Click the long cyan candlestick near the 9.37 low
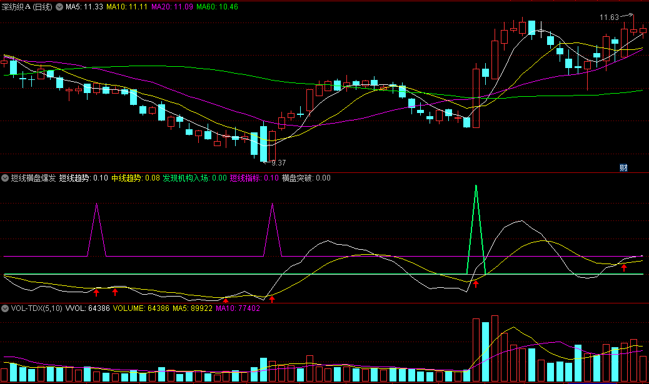 click(263, 144)
